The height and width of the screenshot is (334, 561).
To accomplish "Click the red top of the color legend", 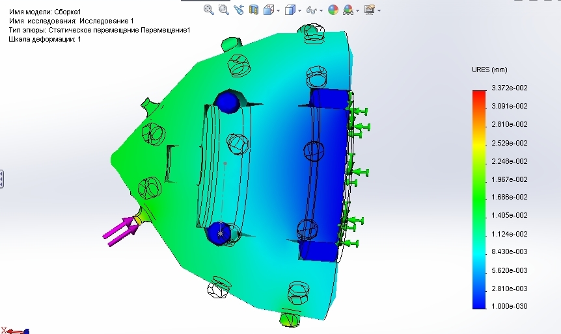I will 479,93.
